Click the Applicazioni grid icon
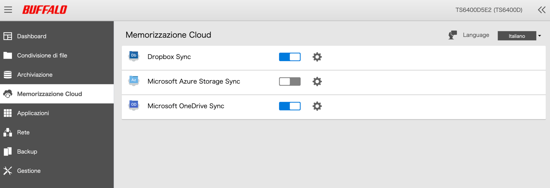This screenshot has width=550, height=188. pyautogui.click(x=8, y=113)
